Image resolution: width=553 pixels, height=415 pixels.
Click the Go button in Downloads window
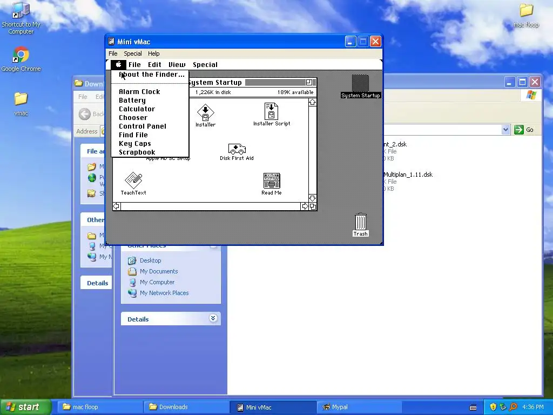point(524,130)
